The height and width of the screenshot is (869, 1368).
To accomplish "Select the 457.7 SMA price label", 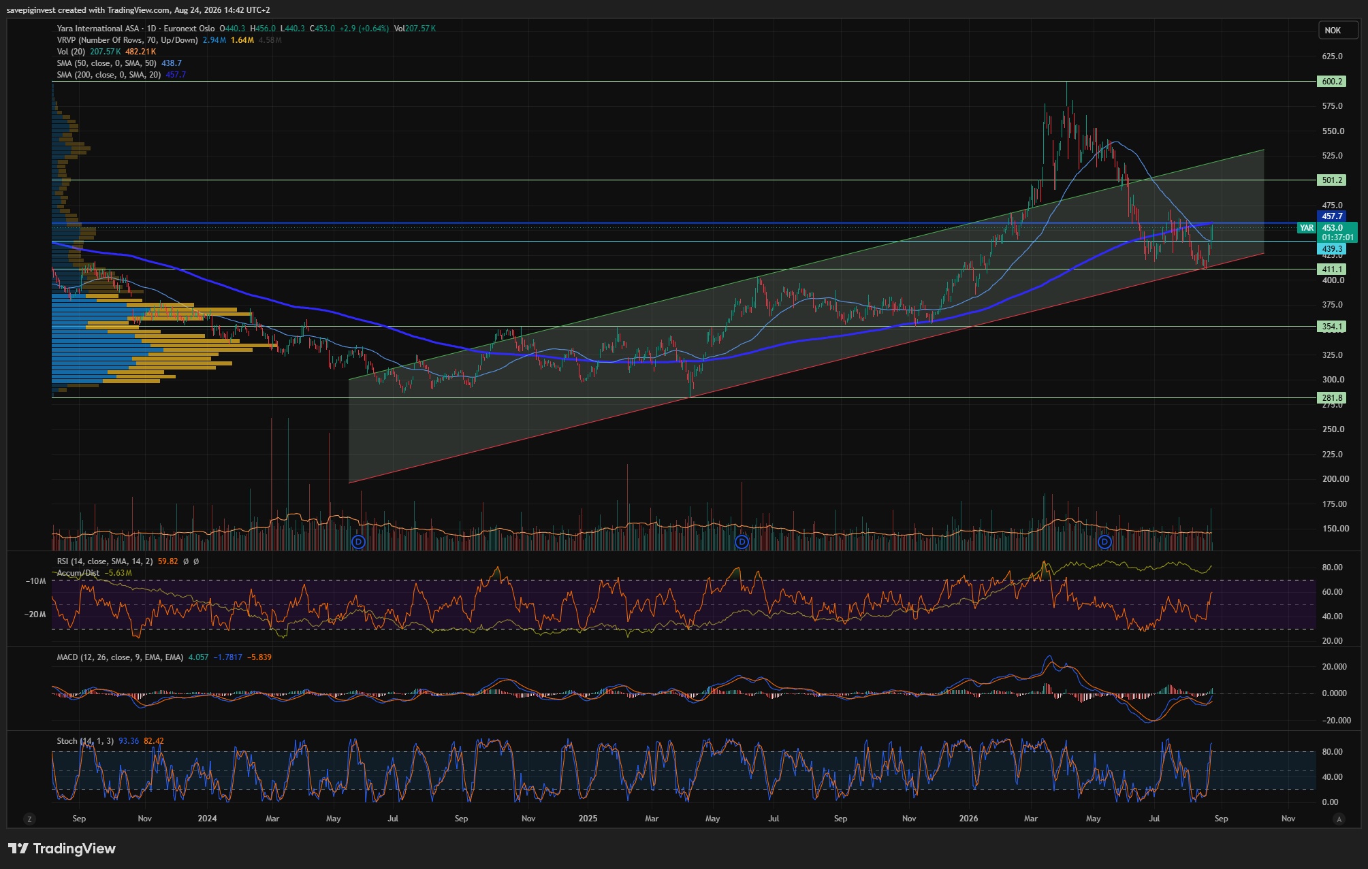I will click(1332, 216).
